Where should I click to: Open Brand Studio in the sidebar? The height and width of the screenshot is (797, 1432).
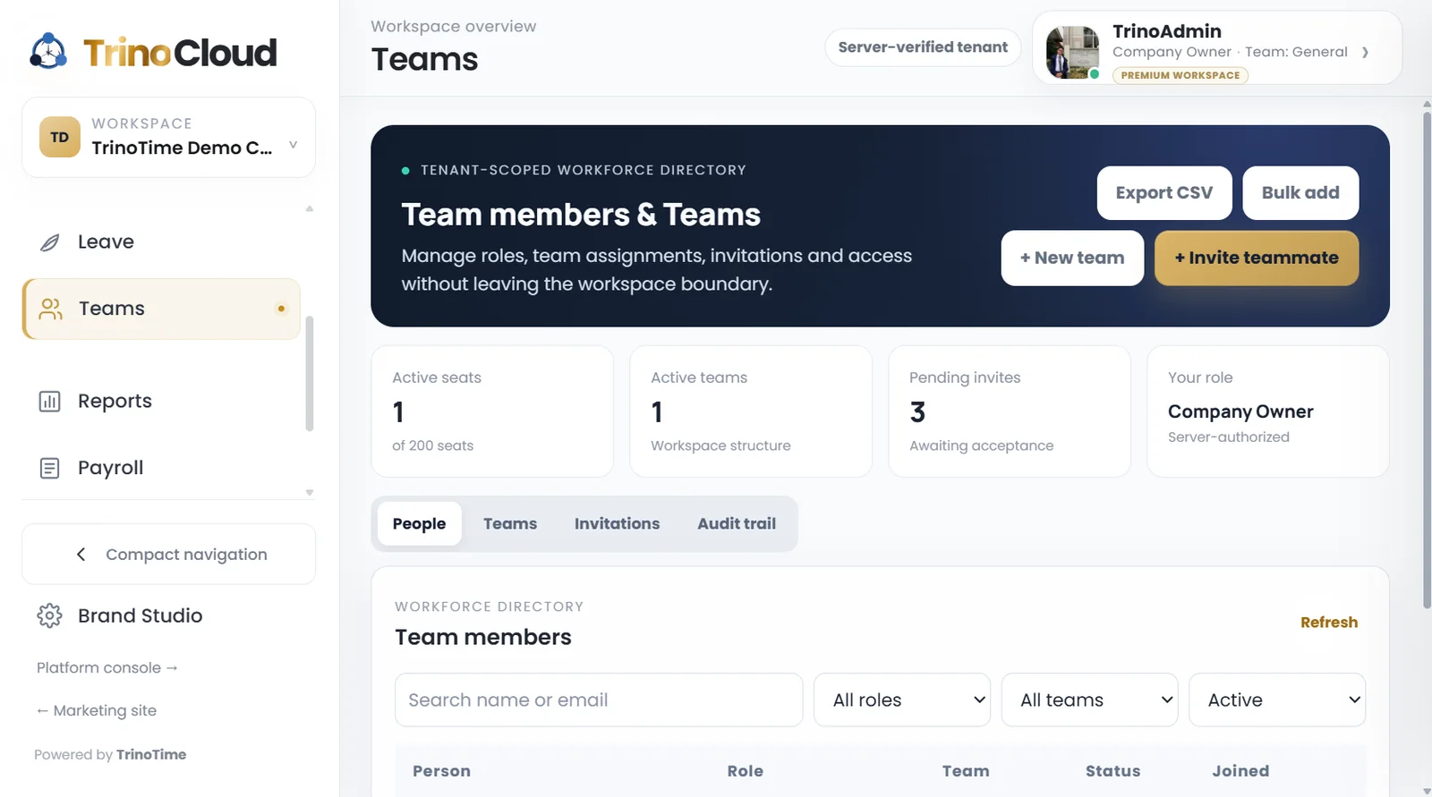point(141,615)
